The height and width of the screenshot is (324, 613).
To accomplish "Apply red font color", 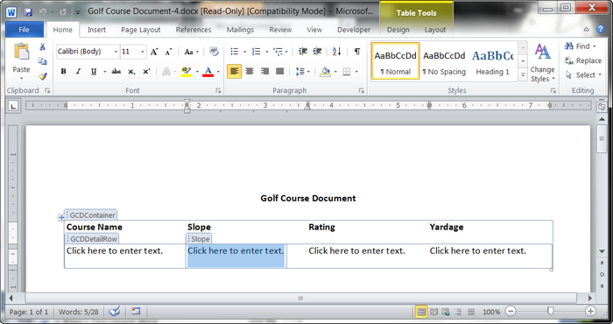I will 208,72.
